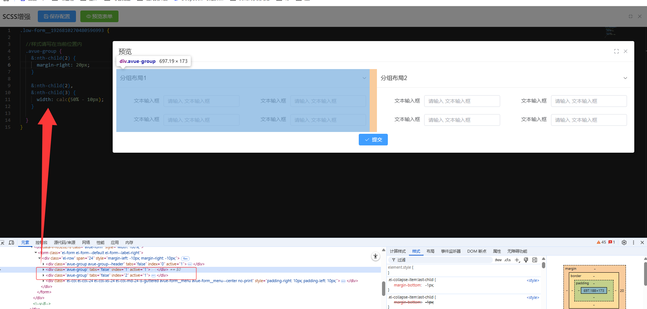Click the box model content size 697.188×173
The image size is (647, 309).
[x=594, y=290]
